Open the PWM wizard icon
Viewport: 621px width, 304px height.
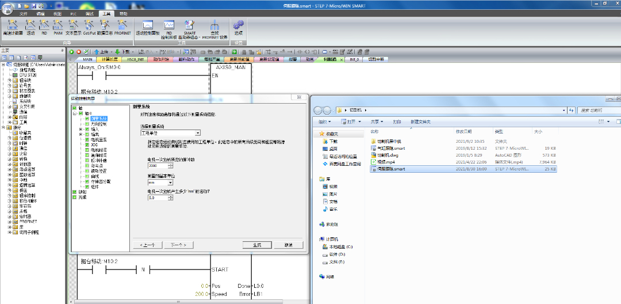click(58, 26)
